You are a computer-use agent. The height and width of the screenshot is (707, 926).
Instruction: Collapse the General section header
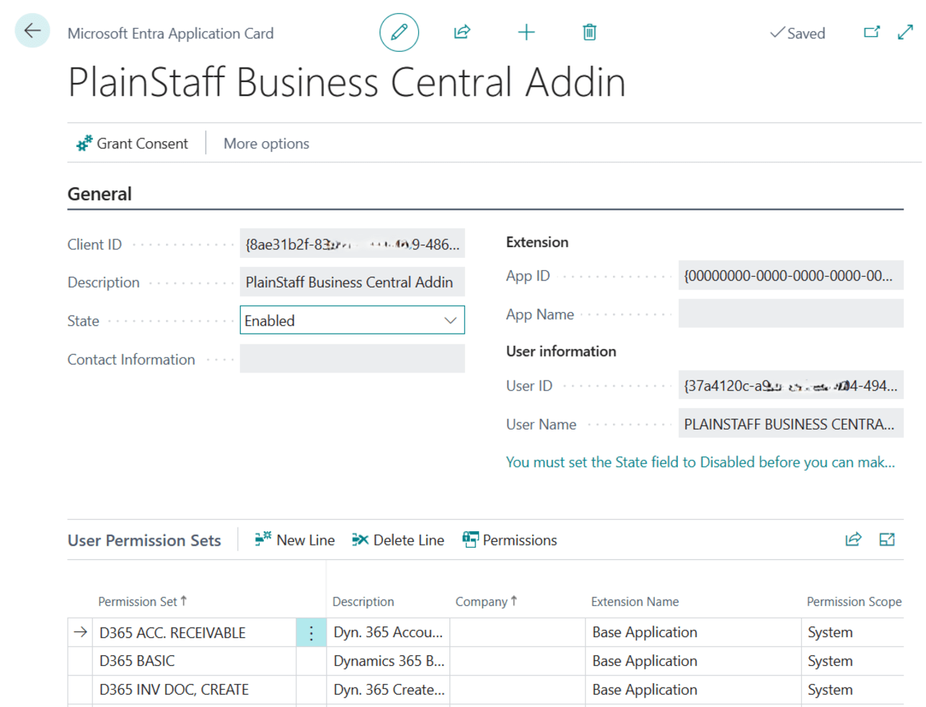(x=100, y=194)
